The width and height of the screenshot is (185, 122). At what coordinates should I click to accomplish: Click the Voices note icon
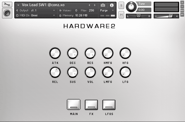click(x=60, y=10)
